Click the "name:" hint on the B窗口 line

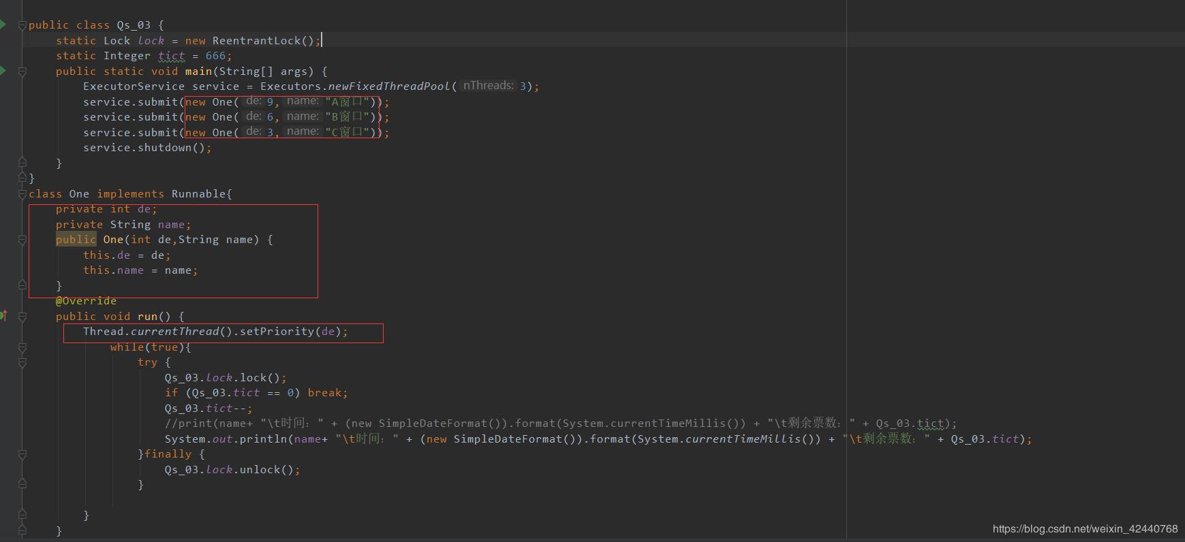click(303, 116)
